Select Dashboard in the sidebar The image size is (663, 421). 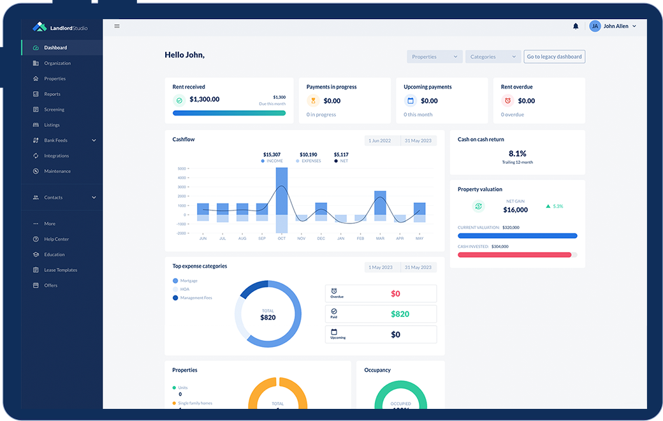[x=55, y=47]
